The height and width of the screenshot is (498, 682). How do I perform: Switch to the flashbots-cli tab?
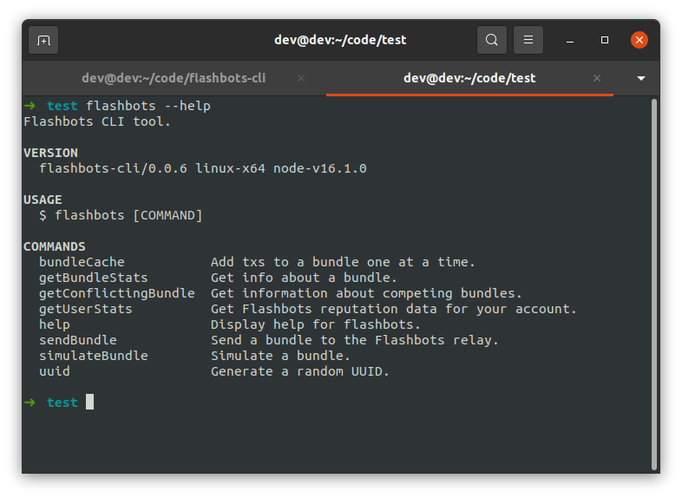(174, 78)
